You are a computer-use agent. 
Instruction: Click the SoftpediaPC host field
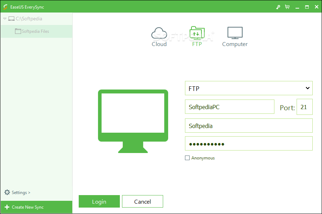click(x=230, y=107)
